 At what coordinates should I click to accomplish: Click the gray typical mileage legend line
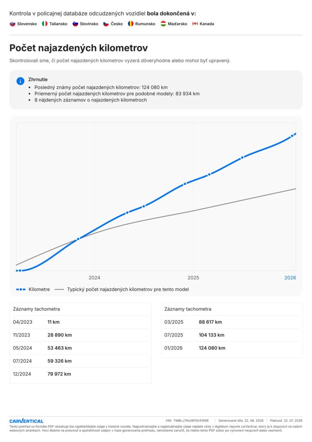tap(59, 290)
